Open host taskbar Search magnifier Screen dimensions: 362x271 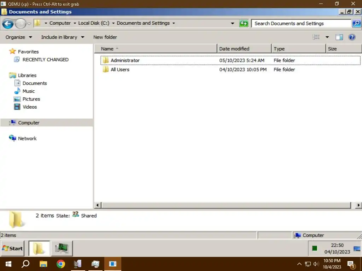(x=25, y=264)
